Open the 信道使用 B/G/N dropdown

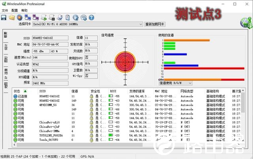click(x=190, y=83)
